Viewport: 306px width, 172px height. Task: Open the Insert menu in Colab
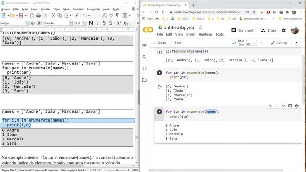coord(191,34)
